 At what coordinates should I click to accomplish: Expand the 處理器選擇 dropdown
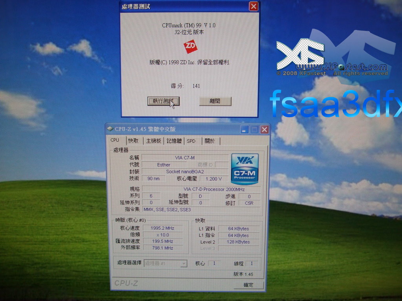(184, 263)
